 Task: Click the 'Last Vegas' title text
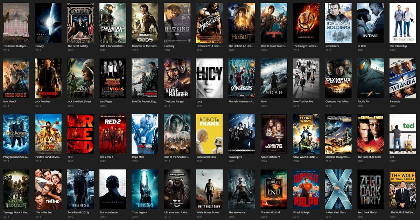click(x=106, y=102)
